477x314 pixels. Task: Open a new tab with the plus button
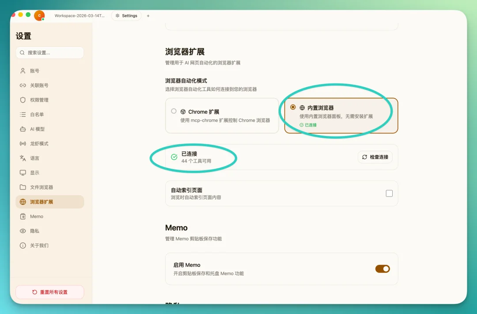[148, 15]
